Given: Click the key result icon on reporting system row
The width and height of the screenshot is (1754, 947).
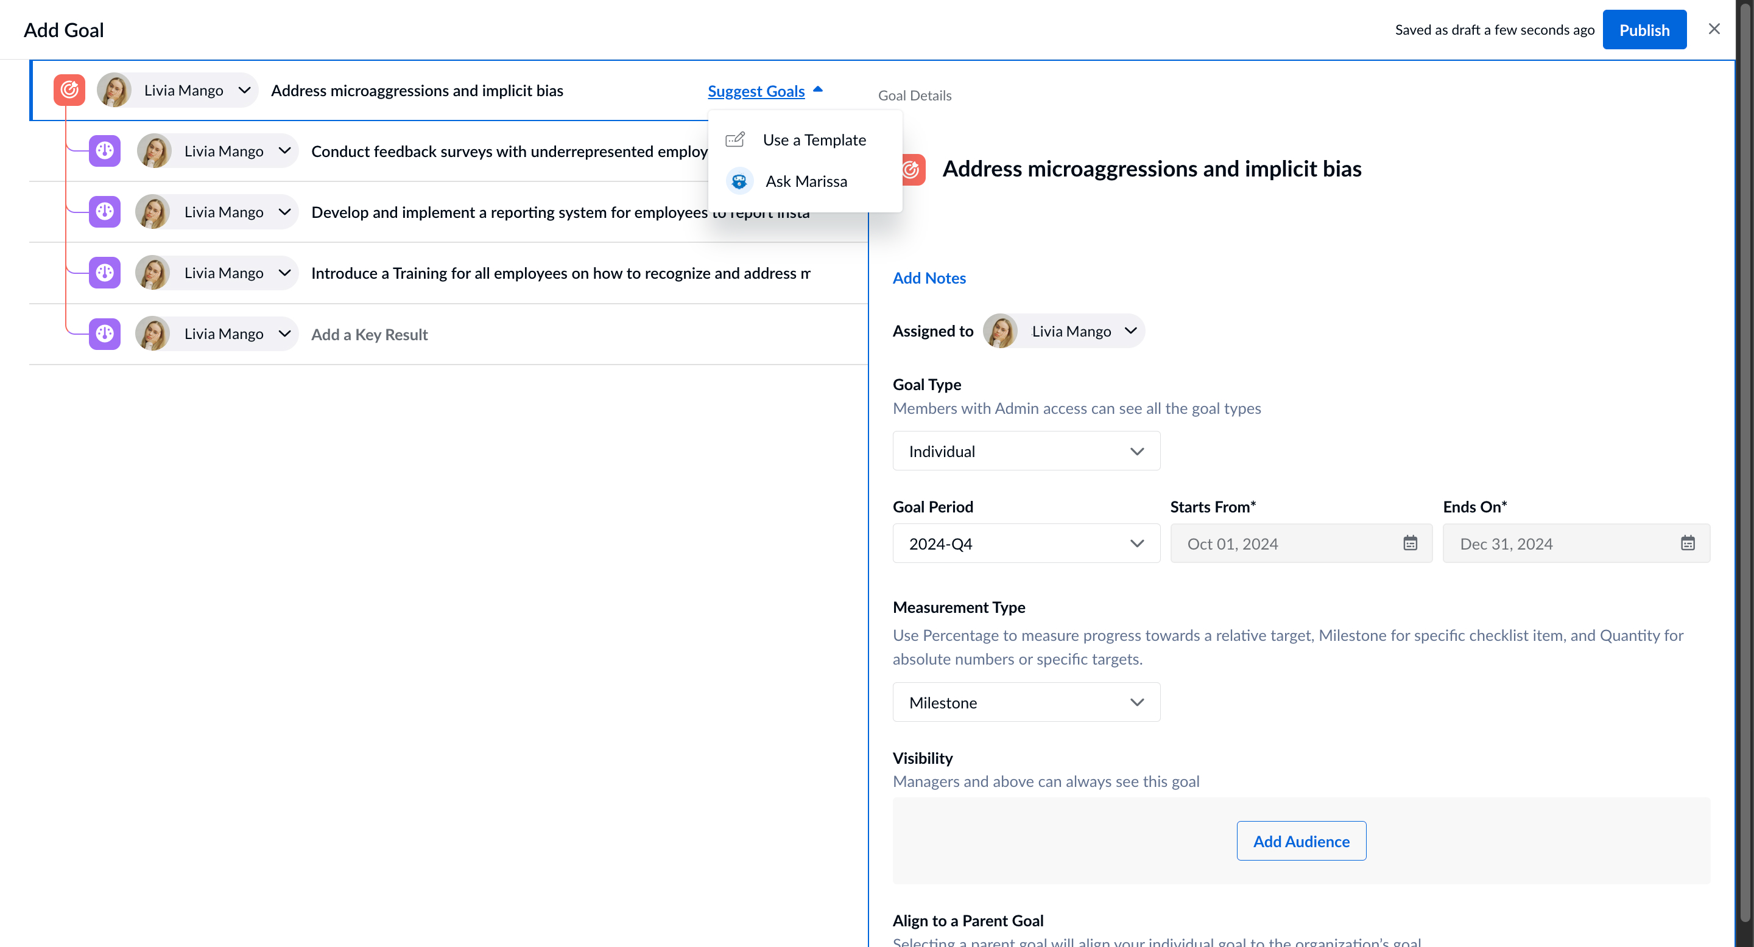Looking at the screenshot, I should click(104, 212).
